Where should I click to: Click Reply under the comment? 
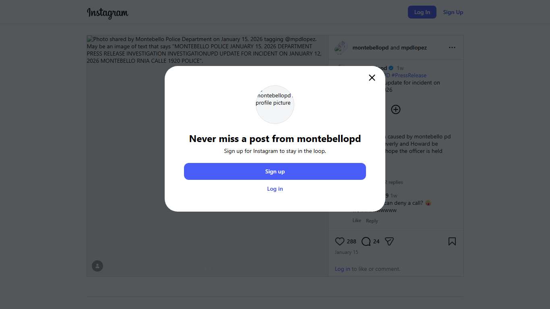372,221
